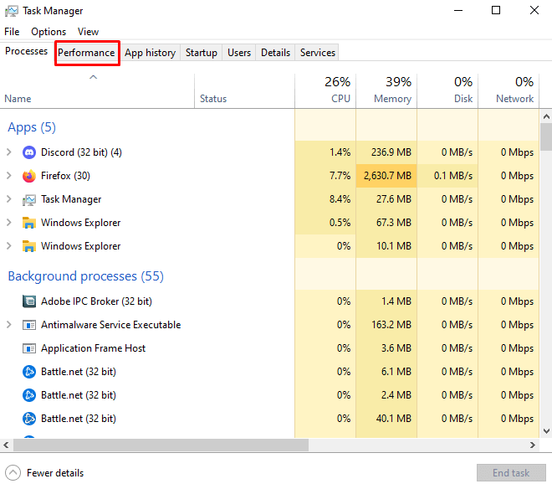Screen dimensions: 552x489
Task: Click the Application Frame Host icon
Action: (x=29, y=348)
